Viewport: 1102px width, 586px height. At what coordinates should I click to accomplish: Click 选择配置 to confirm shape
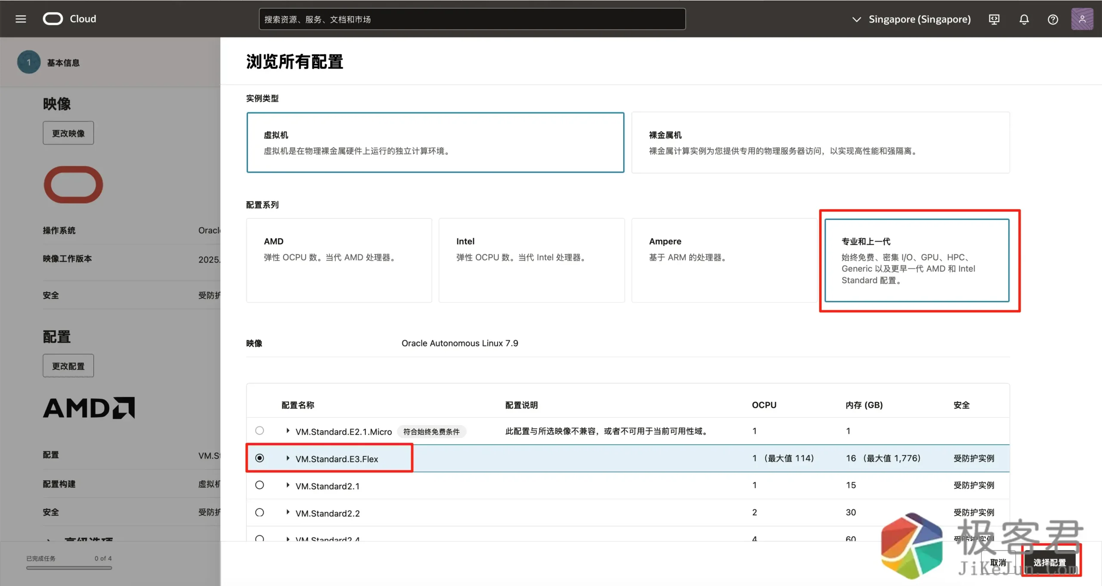(x=1049, y=563)
